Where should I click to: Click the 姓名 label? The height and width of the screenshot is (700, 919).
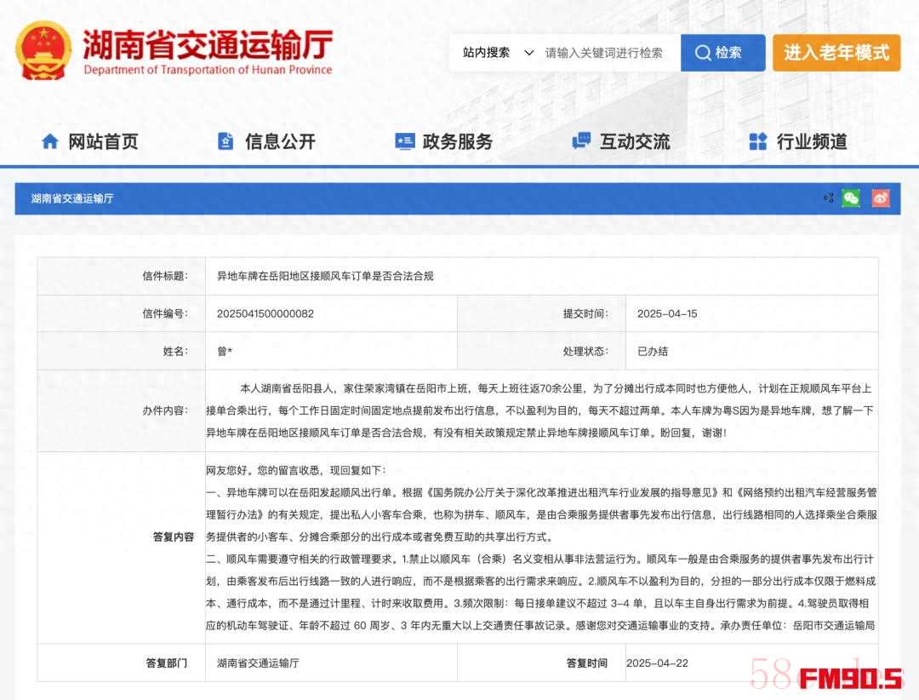(175, 351)
